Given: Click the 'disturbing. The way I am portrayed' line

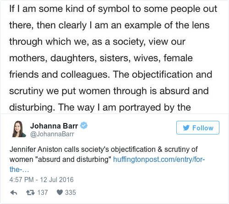Looking at the screenshot, I should tap(100, 107).
